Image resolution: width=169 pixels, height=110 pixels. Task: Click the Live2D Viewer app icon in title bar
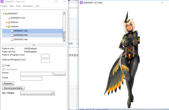coord(2,1)
